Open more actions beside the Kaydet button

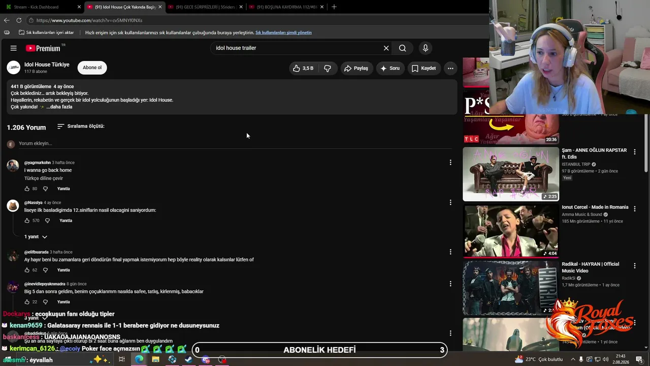(450, 68)
